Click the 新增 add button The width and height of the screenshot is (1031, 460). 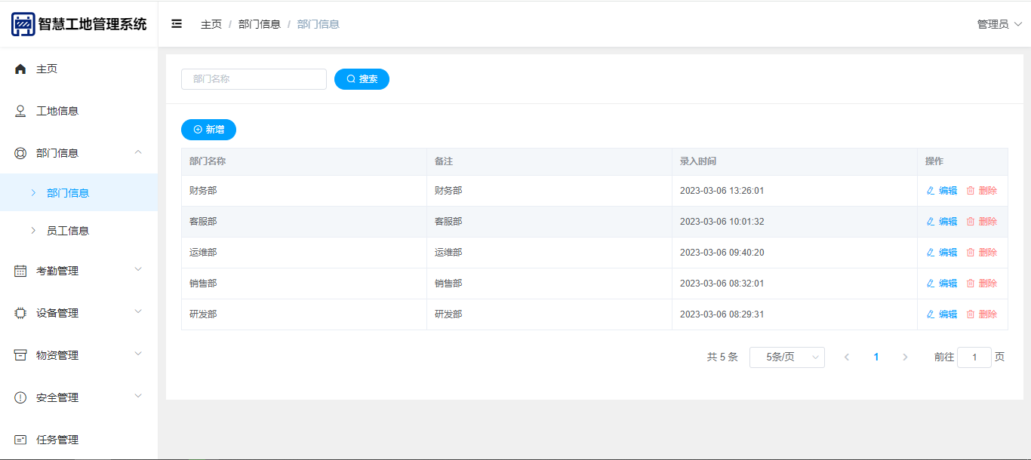click(x=208, y=130)
